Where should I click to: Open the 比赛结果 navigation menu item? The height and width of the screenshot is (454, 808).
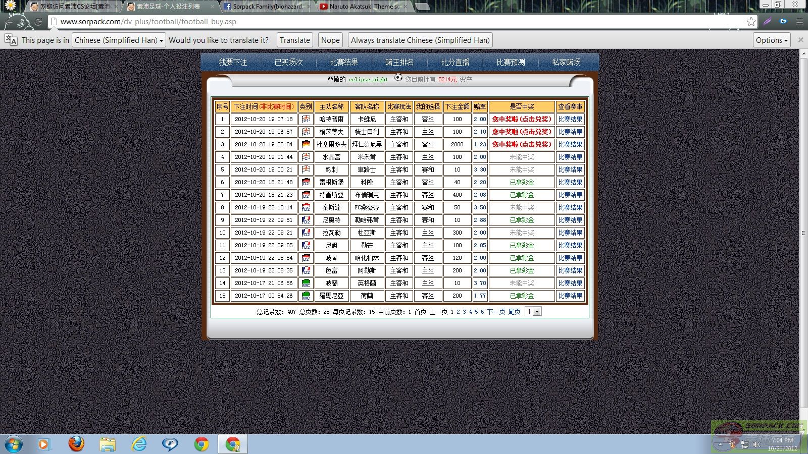click(x=344, y=62)
